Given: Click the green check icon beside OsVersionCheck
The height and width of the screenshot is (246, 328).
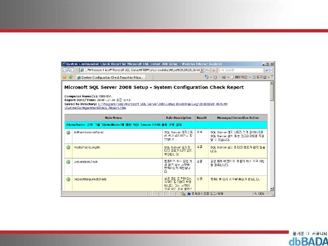Looking at the screenshot, I should [68, 162].
